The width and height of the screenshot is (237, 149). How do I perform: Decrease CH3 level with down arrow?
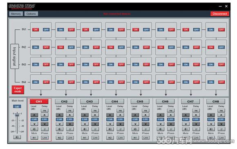(x=85, y=124)
